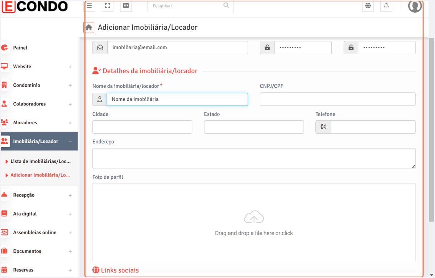Click the Endereço text area

point(254,158)
